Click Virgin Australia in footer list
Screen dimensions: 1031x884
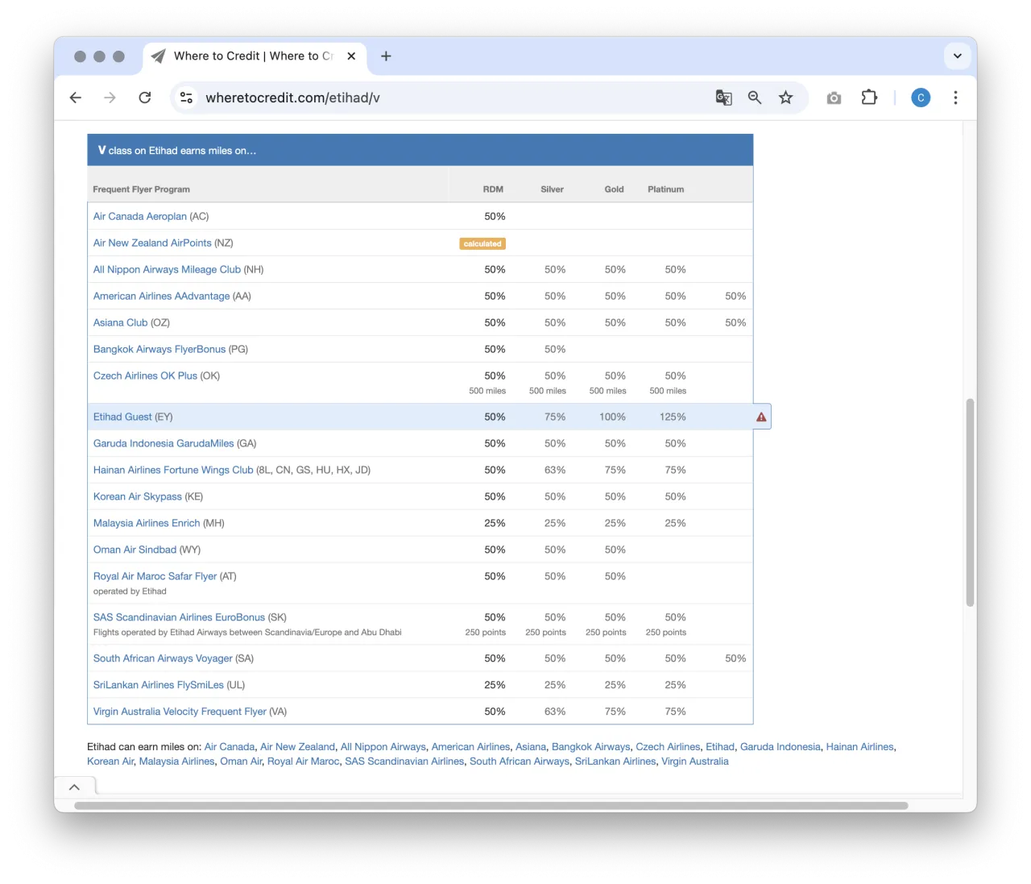(695, 762)
